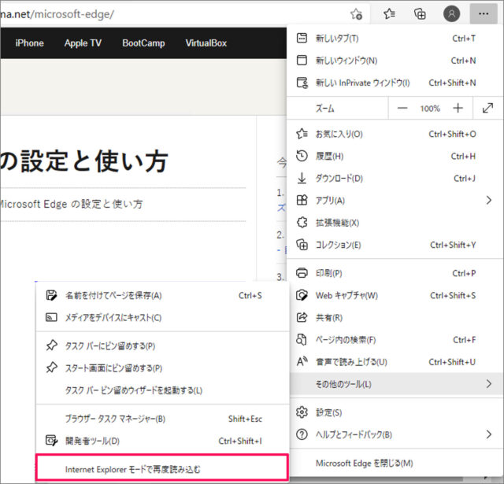Select Internet Explorer モードで再度読み込む

[161, 467]
